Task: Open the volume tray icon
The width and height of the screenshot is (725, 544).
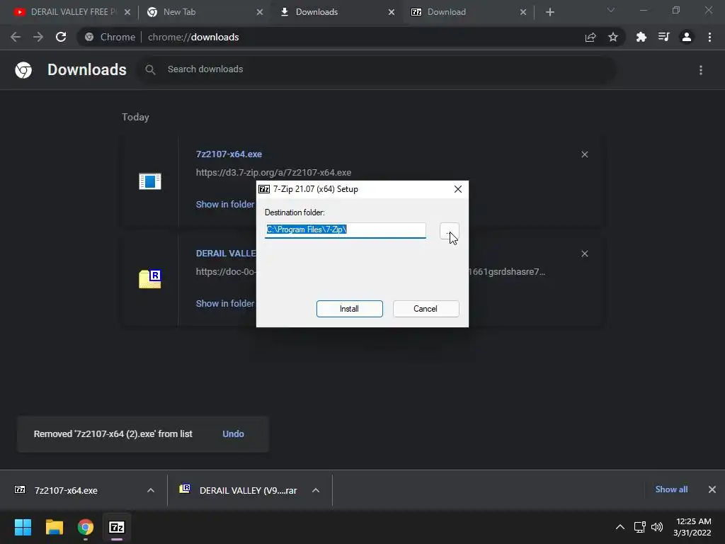Action: [x=656, y=527]
